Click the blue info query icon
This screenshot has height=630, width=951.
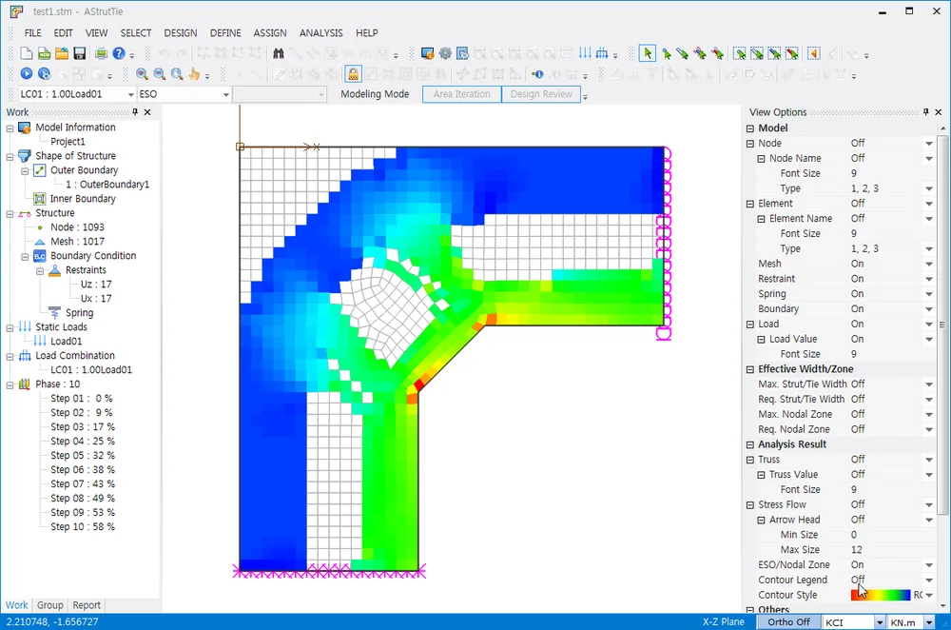pyautogui.click(x=537, y=74)
